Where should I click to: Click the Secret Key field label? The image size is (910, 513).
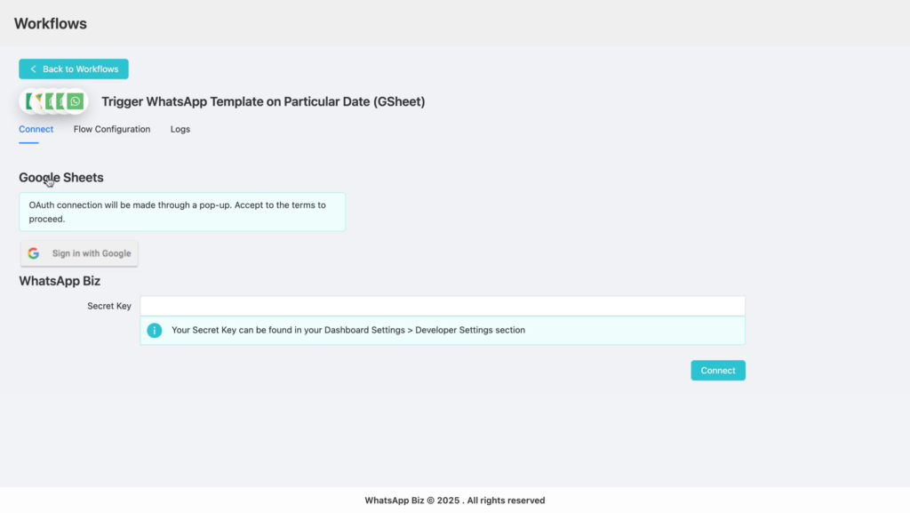pyautogui.click(x=109, y=306)
